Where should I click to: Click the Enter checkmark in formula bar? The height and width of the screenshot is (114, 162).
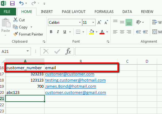(x=57, y=51)
